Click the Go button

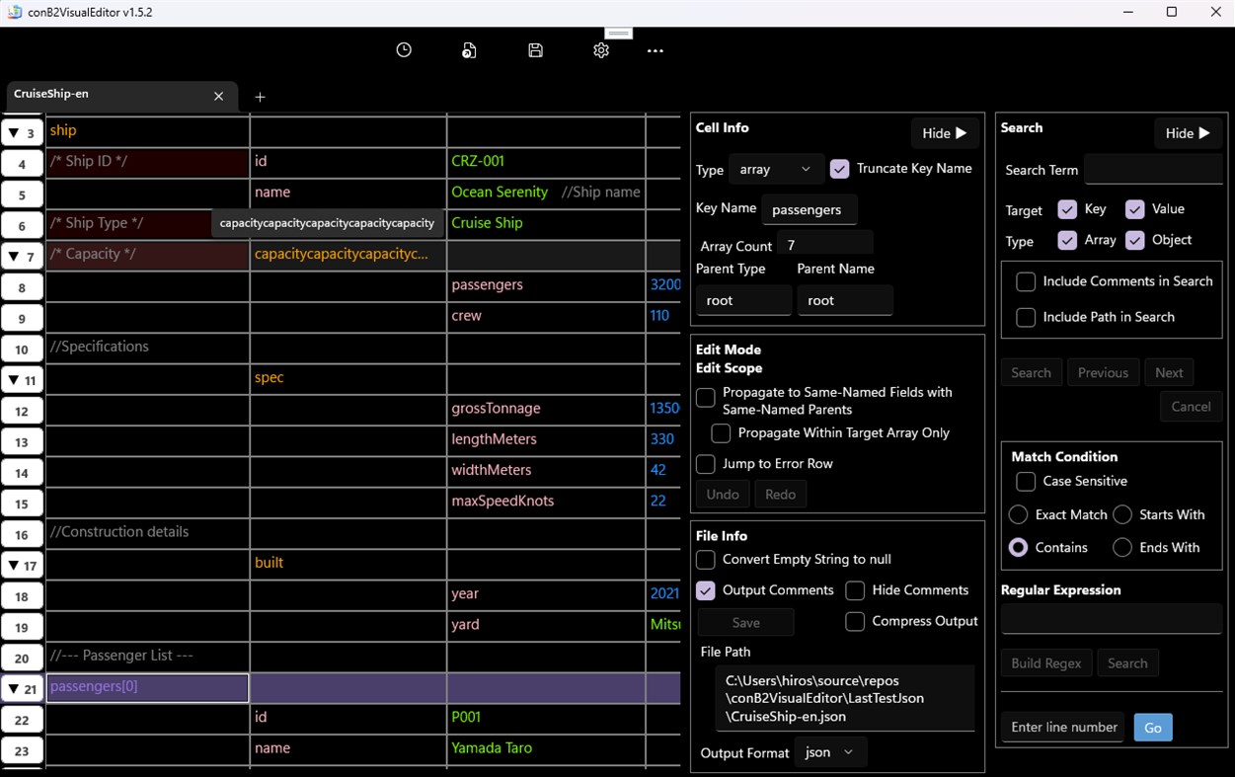point(1153,728)
